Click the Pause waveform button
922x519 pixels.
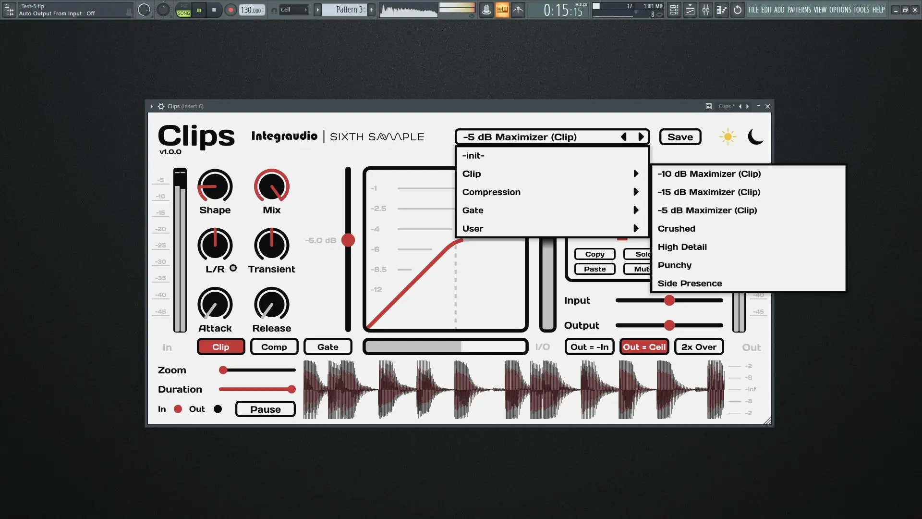[x=265, y=409]
